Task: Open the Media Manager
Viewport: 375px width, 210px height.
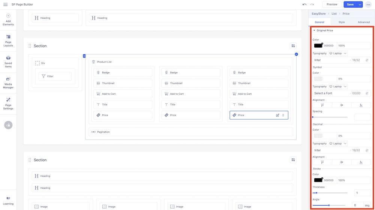Action: (x=8, y=83)
